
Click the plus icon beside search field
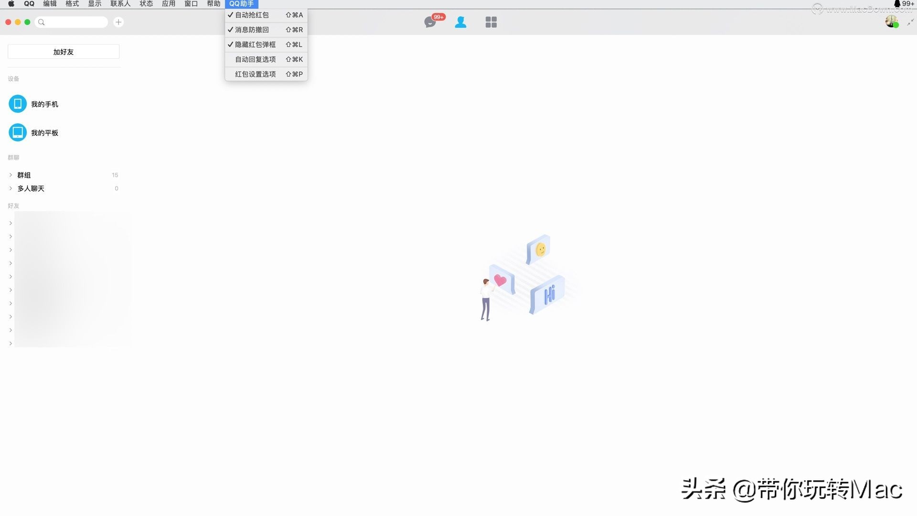click(x=118, y=22)
